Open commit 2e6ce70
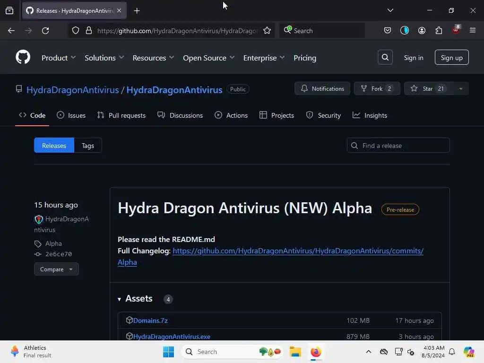Viewport: 484px width, 363px height. tap(59, 254)
